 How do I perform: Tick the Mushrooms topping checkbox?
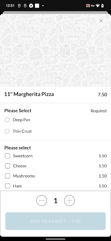[x=8, y=176]
